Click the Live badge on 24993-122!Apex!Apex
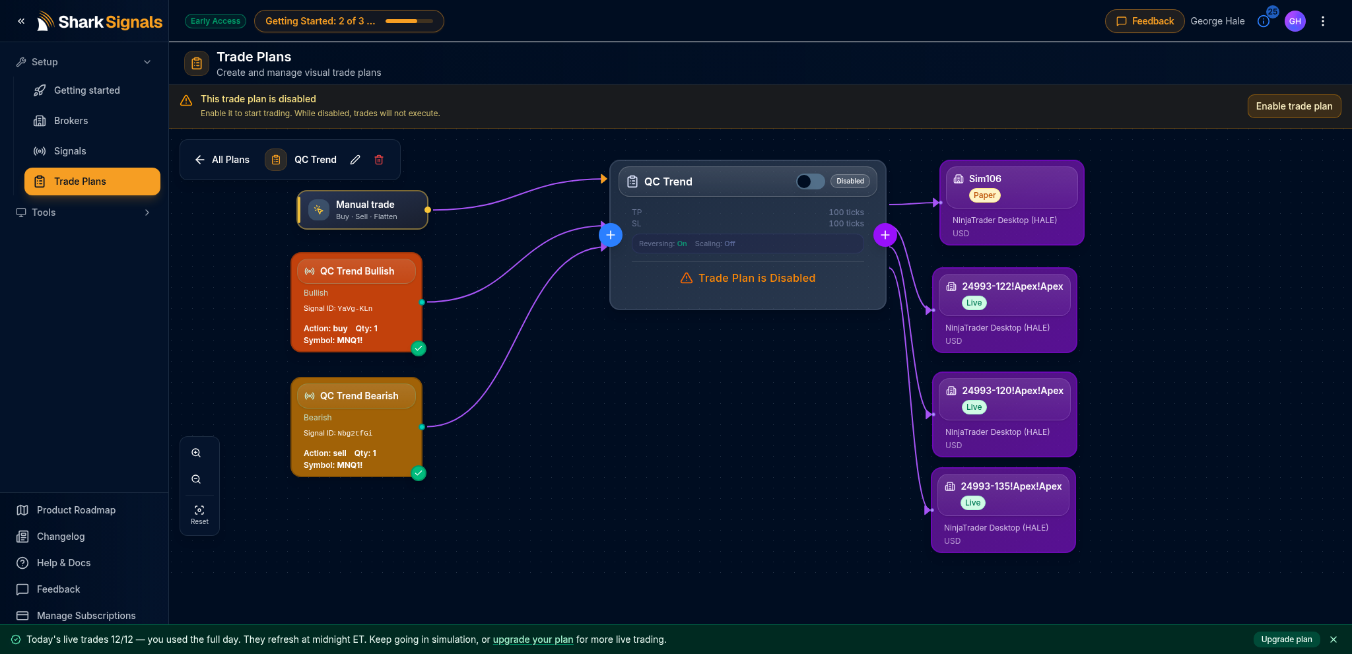The width and height of the screenshot is (1352, 654). click(974, 303)
